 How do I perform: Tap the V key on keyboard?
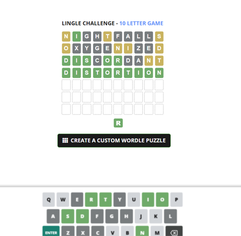pos(112,231)
